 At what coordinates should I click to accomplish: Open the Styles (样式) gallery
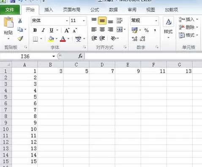168,27
